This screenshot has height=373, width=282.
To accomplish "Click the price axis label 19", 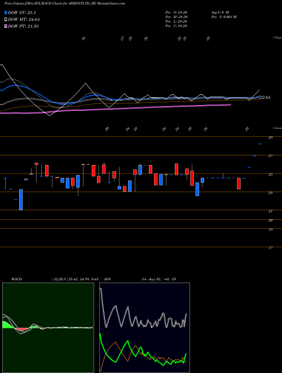I will click(270, 229).
